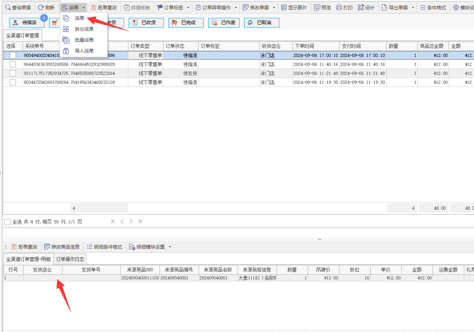The image size is (474, 332).
Task: Filter orders by 待指派 status
Action: [x=27, y=23]
